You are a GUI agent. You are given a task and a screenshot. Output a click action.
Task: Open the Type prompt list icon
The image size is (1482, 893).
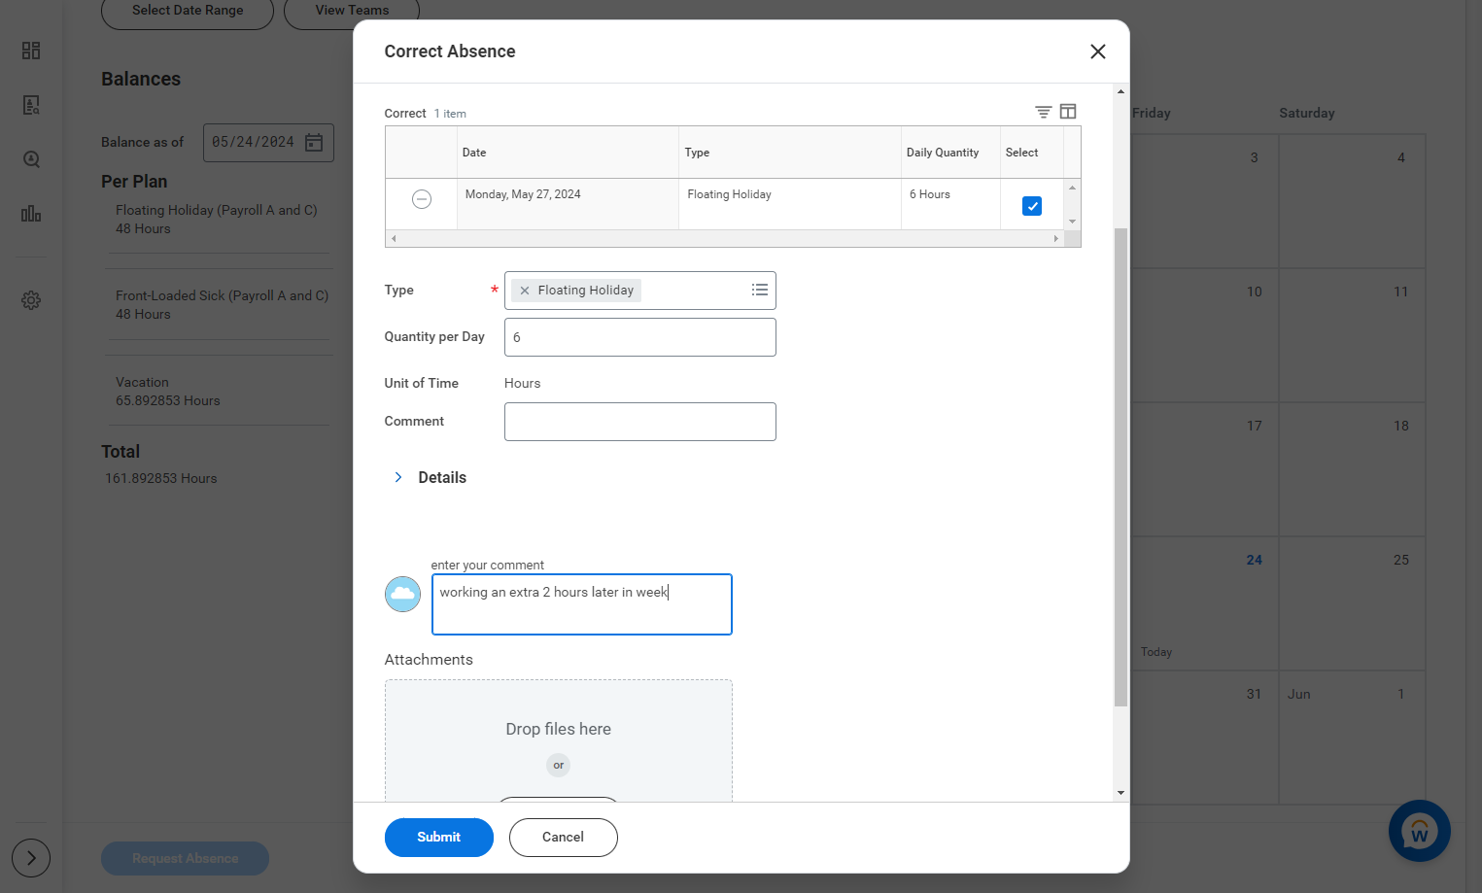760,290
